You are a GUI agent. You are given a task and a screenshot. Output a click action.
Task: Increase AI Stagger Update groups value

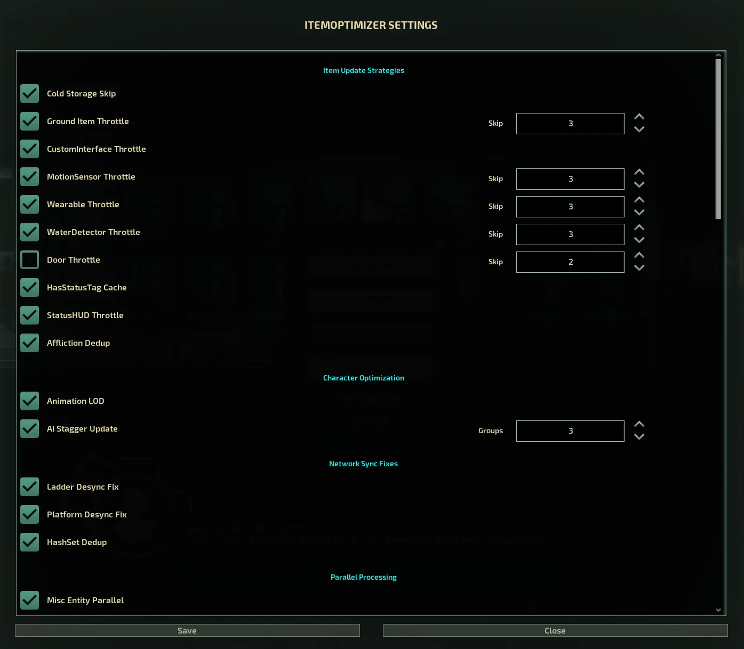[639, 425]
